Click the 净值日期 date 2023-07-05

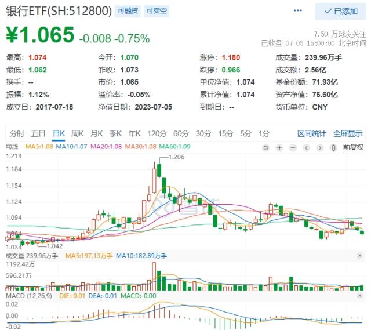153,107
